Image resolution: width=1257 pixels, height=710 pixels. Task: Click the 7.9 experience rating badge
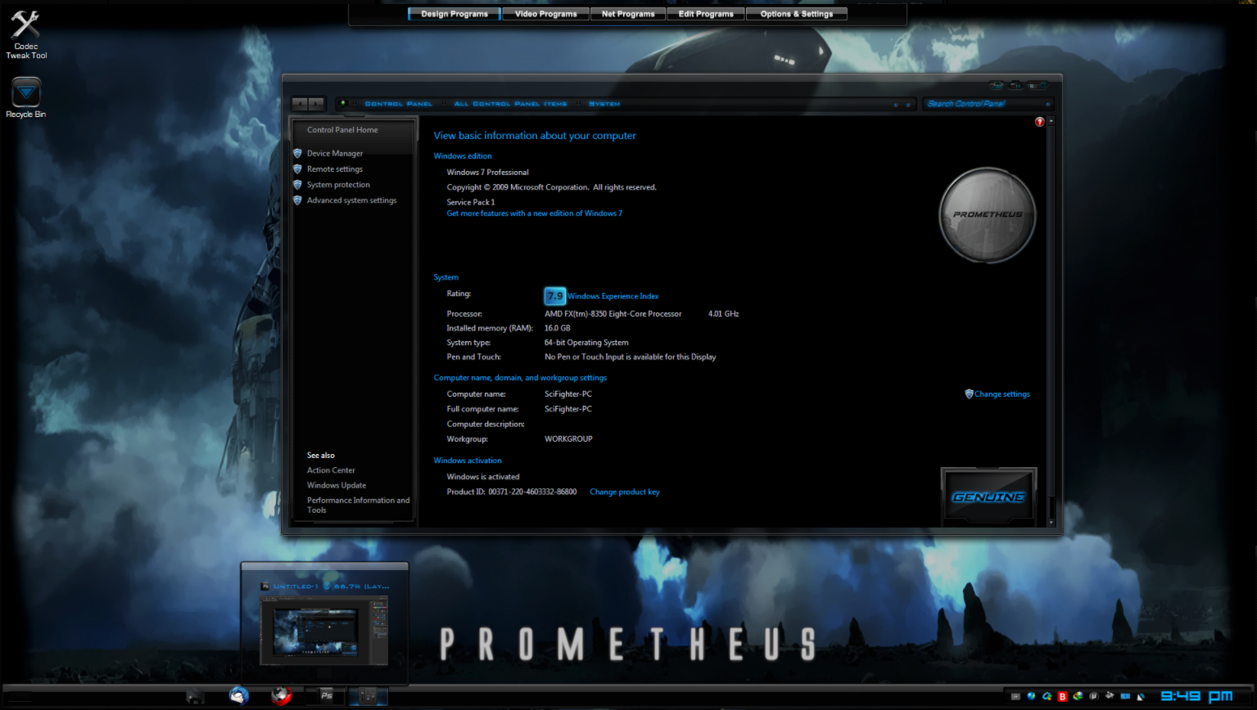554,295
